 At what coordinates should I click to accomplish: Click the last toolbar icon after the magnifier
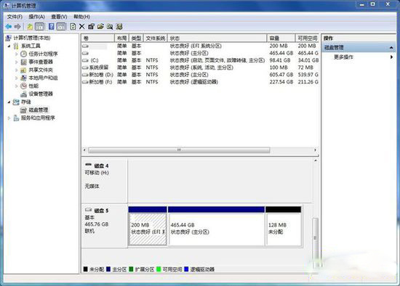point(119,26)
